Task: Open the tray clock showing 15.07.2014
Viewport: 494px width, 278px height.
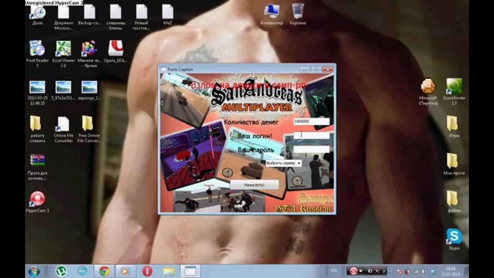Action: coord(450,271)
